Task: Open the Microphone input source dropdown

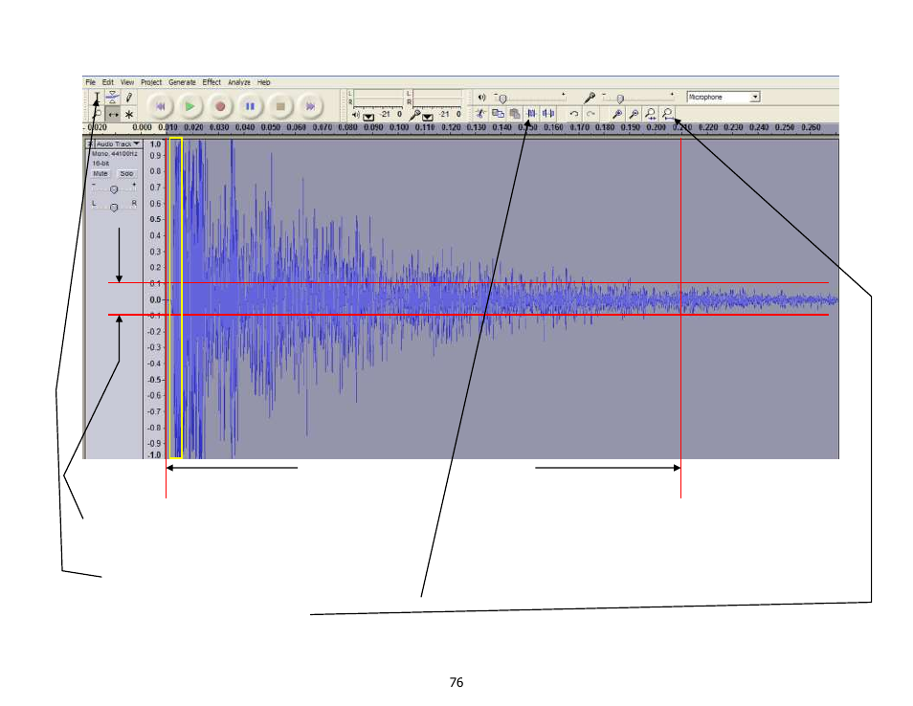Action: (724, 98)
